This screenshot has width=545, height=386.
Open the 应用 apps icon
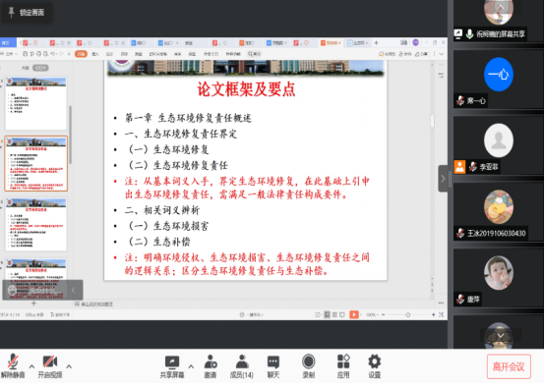pyautogui.click(x=343, y=366)
